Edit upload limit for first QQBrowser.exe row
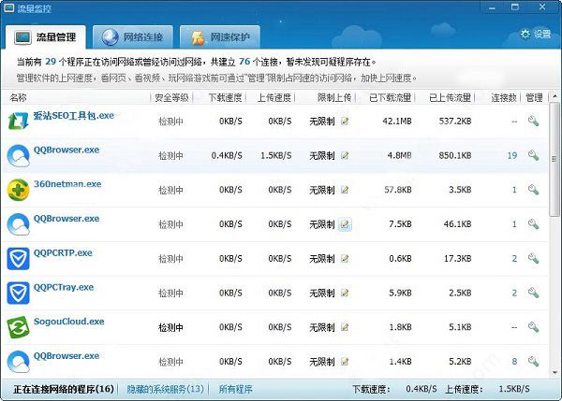This screenshot has height=401, width=562. [345, 155]
